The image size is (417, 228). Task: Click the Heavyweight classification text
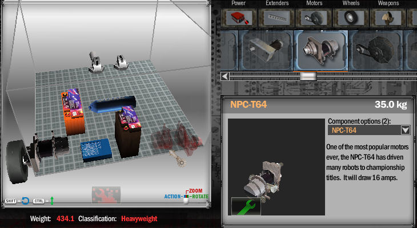pos(139,219)
